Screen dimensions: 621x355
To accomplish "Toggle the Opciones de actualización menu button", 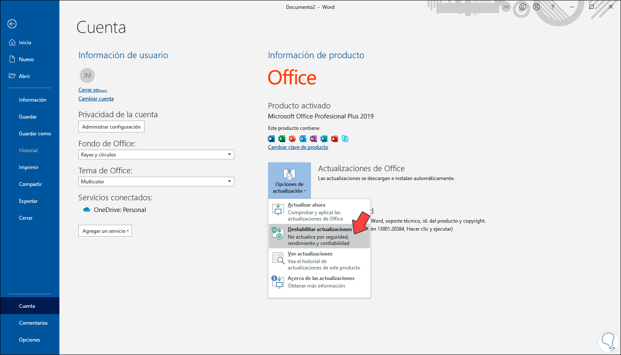I will [x=289, y=180].
